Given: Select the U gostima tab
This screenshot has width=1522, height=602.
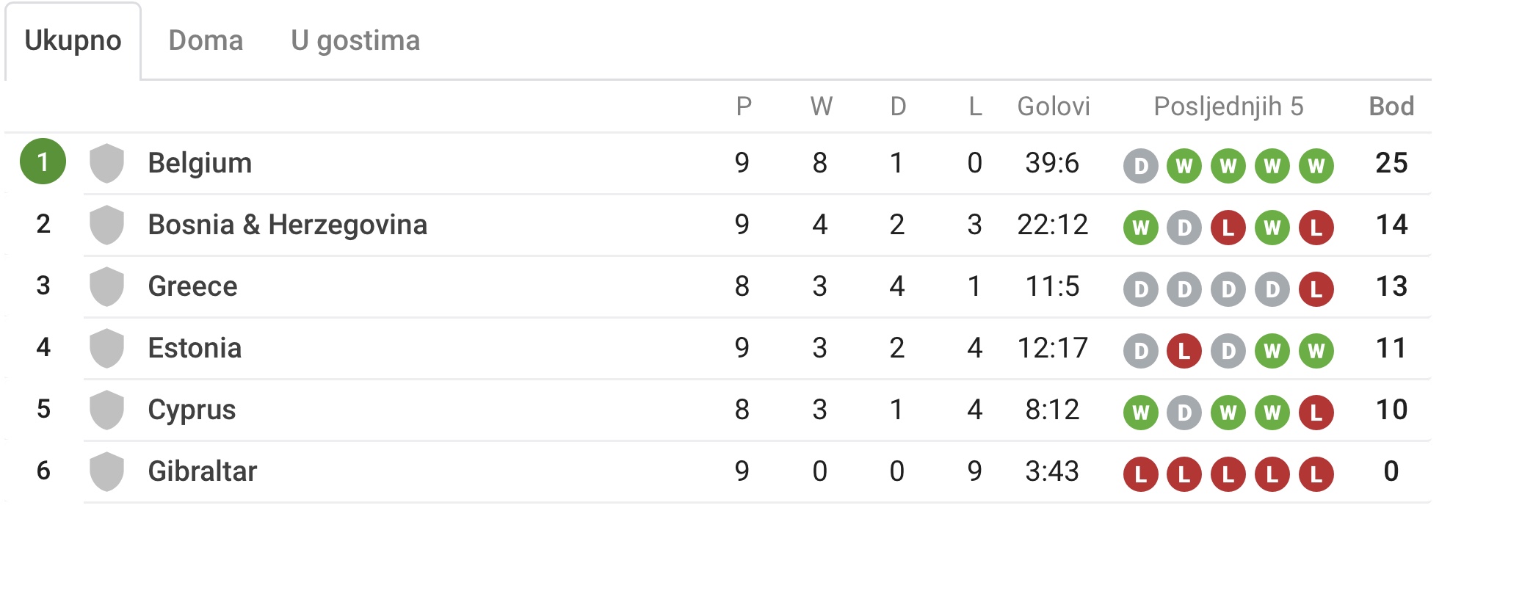Looking at the screenshot, I should pos(355,40).
